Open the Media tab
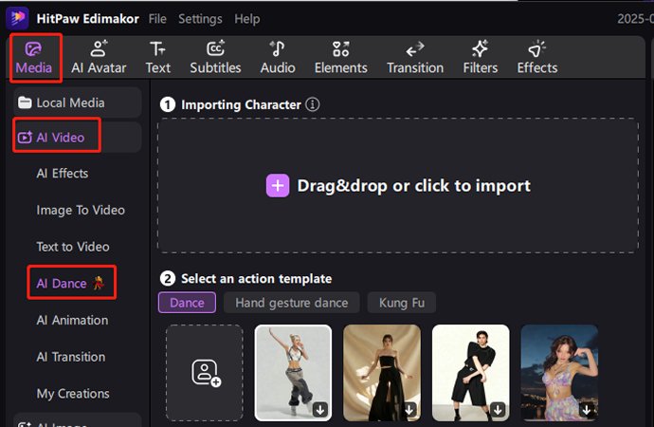 (x=34, y=58)
